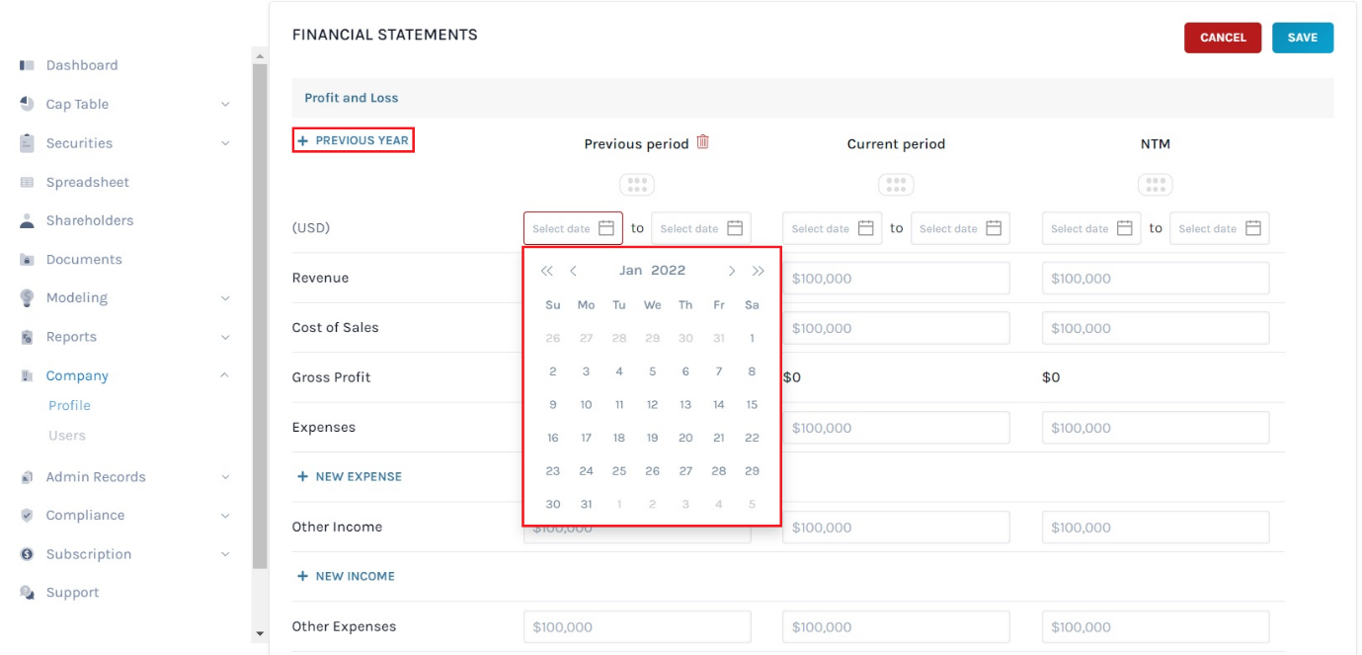Click Previous period Other Expenses input

click(x=637, y=626)
